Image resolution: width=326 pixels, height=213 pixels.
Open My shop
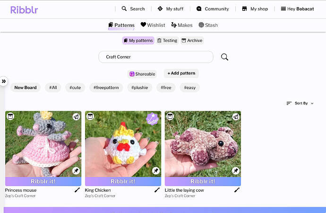point(255,8)
